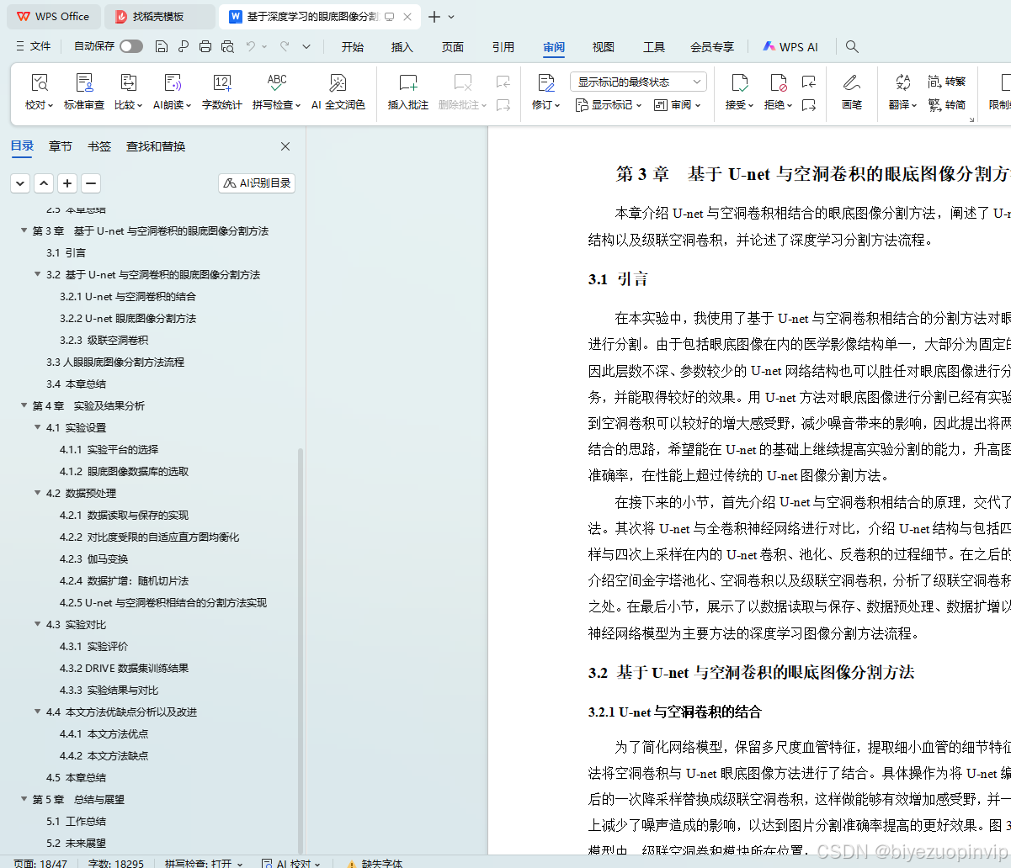Run 拼写检查 spell check
Image resolution: width=1011 pixels, height=868 pixels.
coord(277,92)
